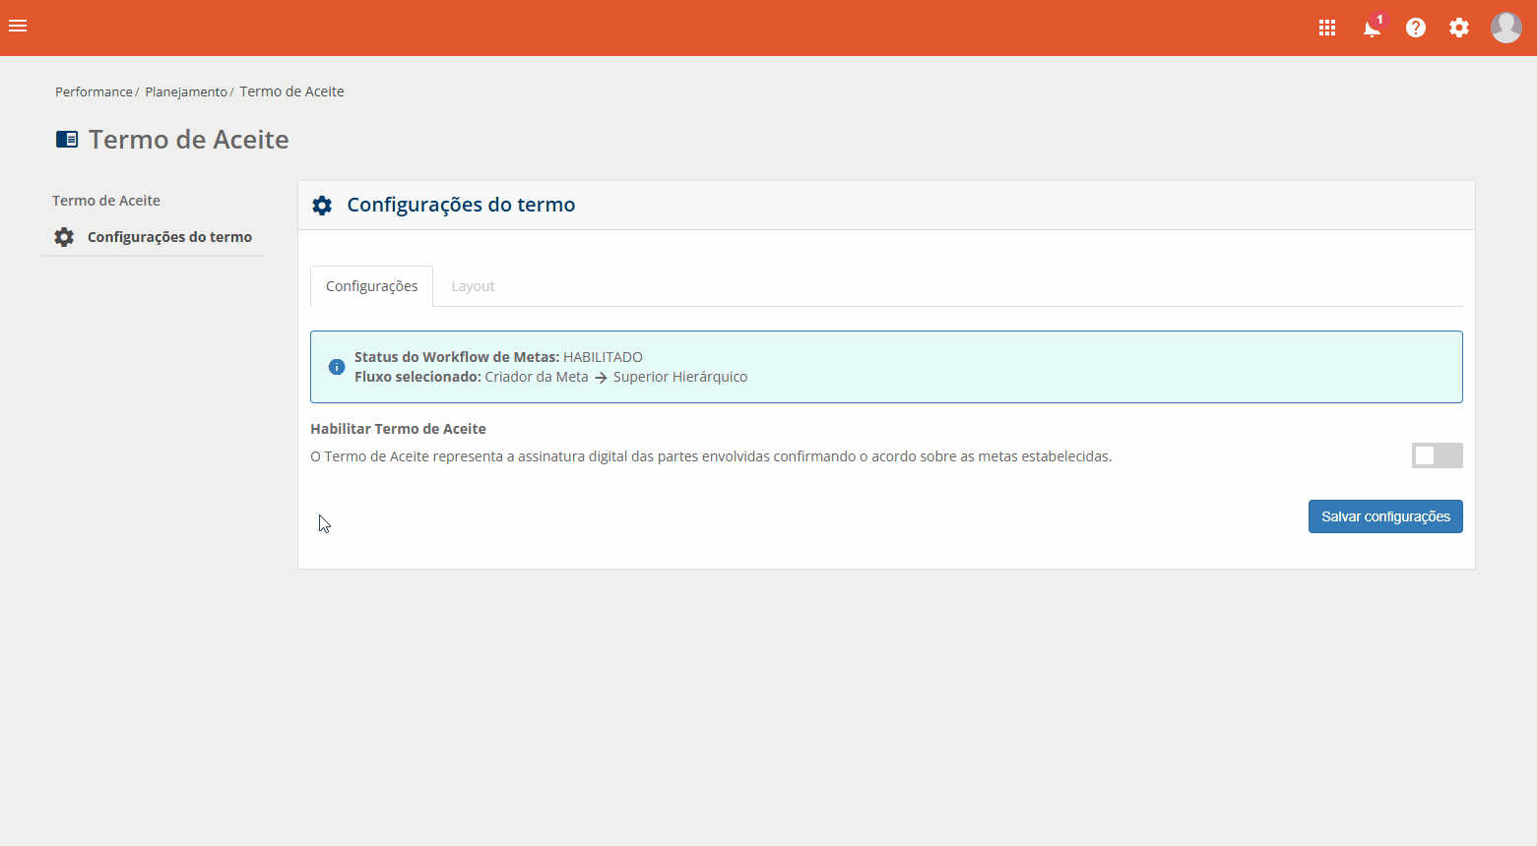
Task: Open the settings gear in the top bar
Action: pyautogui.click(x=1459, y=28)
